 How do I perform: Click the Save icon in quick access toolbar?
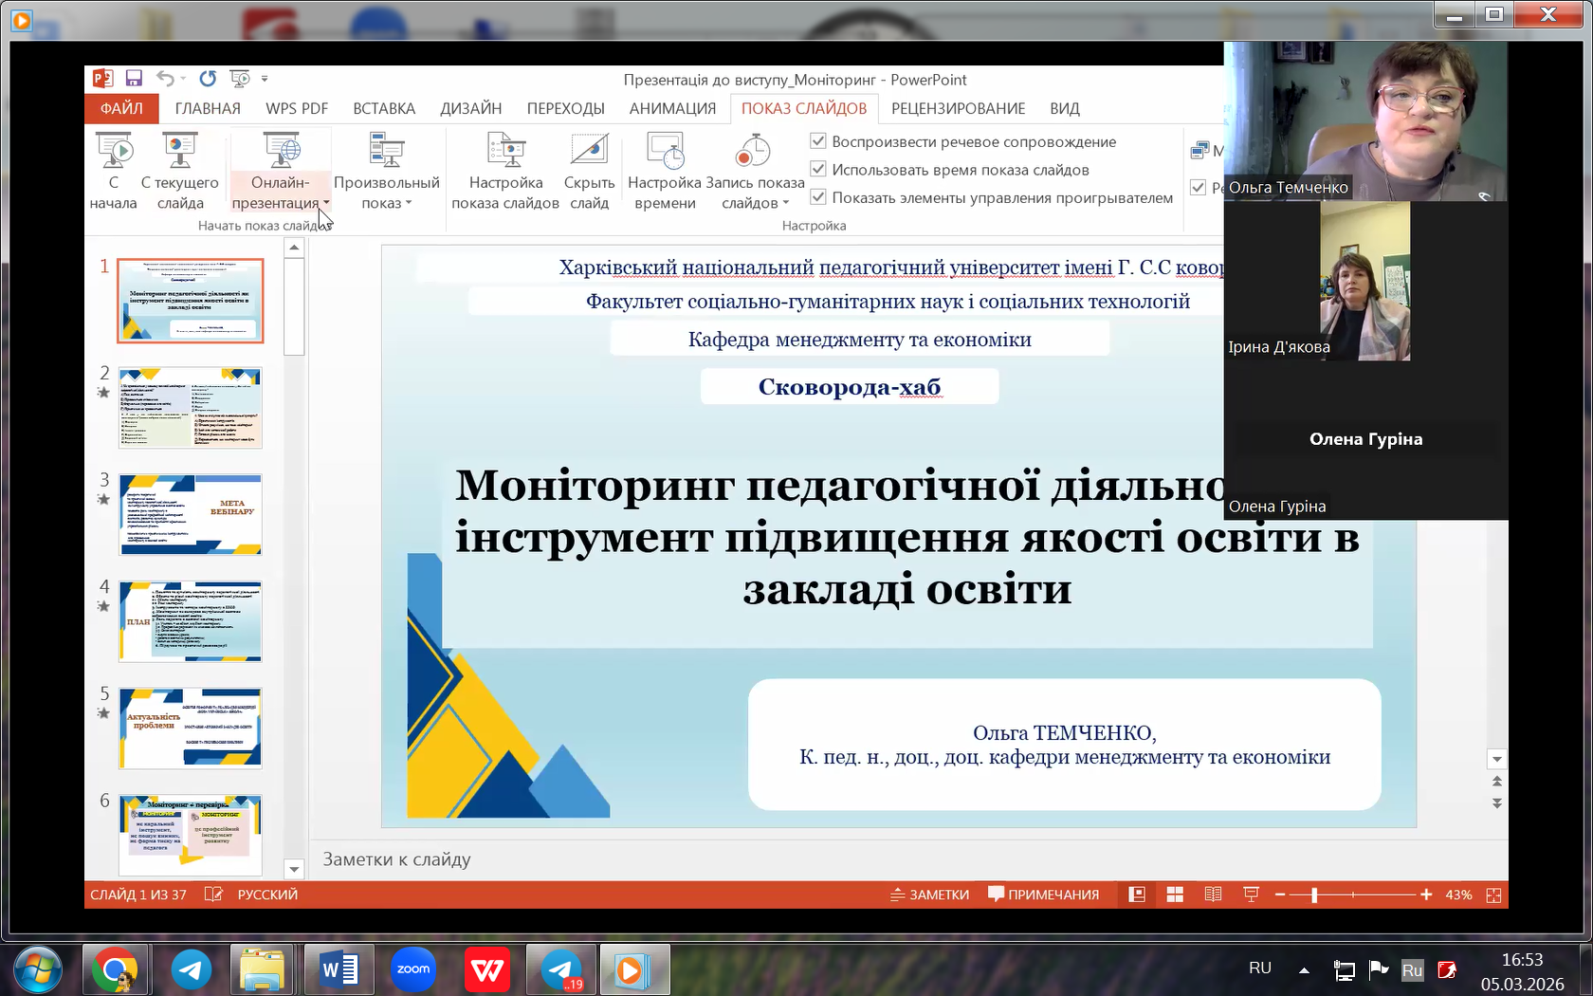tap(134, 79)
